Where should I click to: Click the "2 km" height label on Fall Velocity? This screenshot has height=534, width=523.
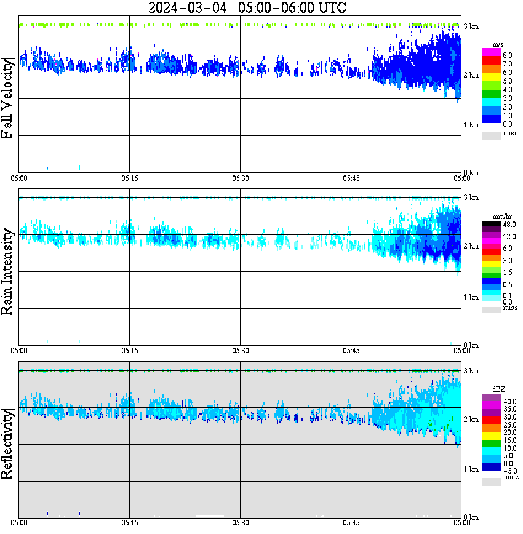(471, 75)
